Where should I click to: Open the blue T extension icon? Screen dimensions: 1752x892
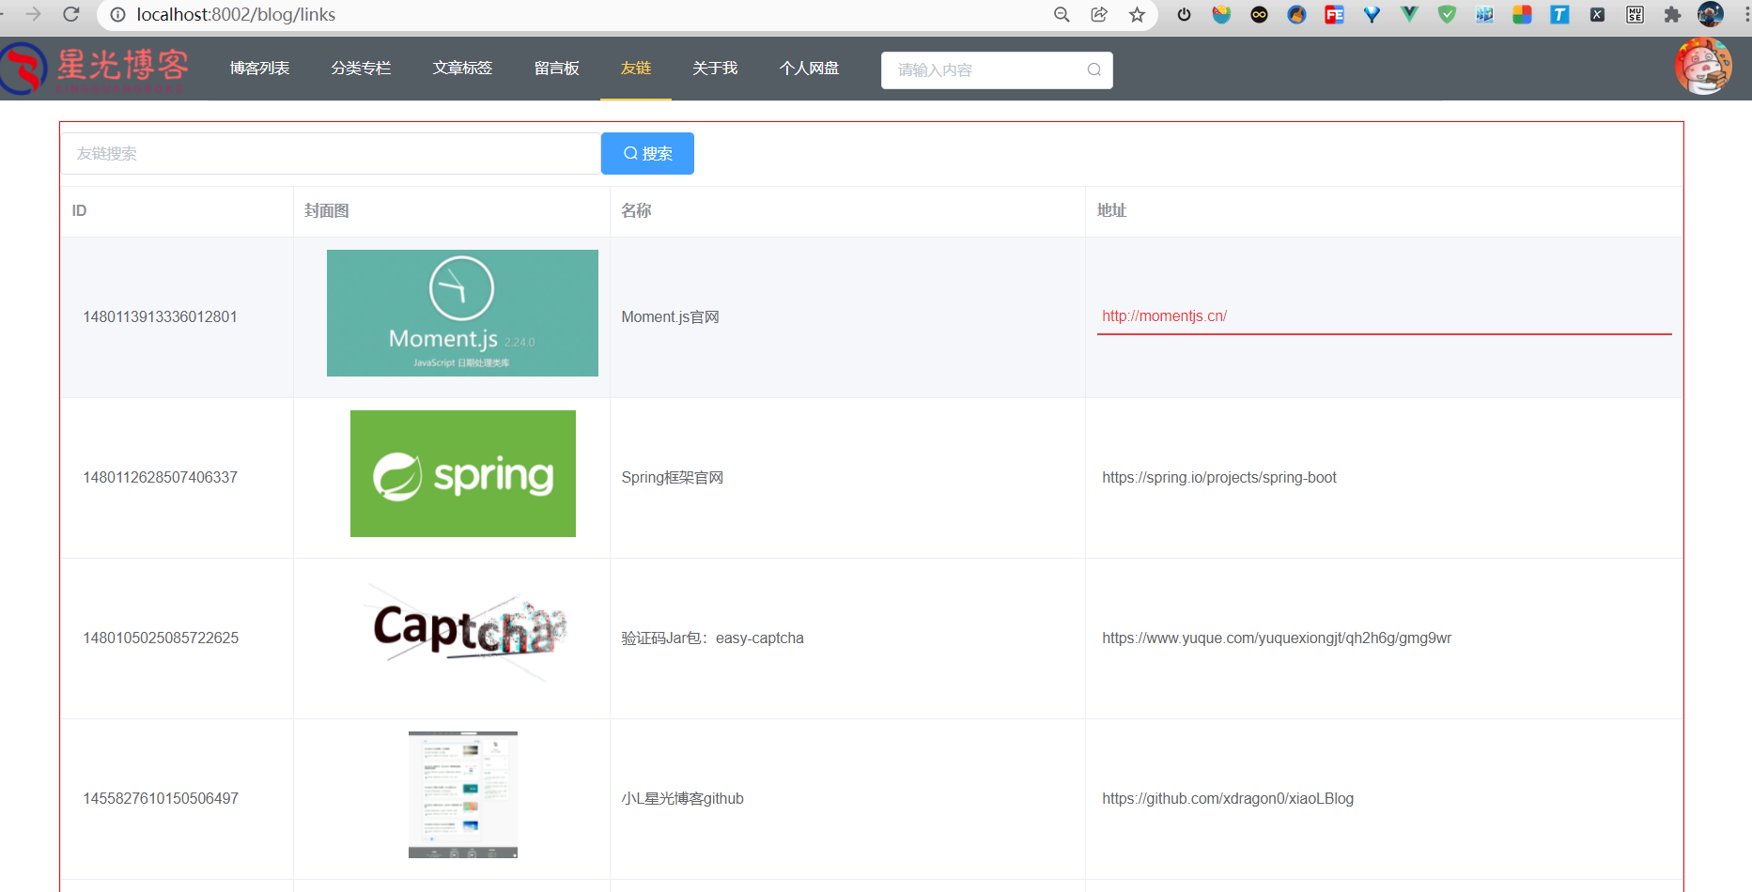click(x=1559, y=14)
